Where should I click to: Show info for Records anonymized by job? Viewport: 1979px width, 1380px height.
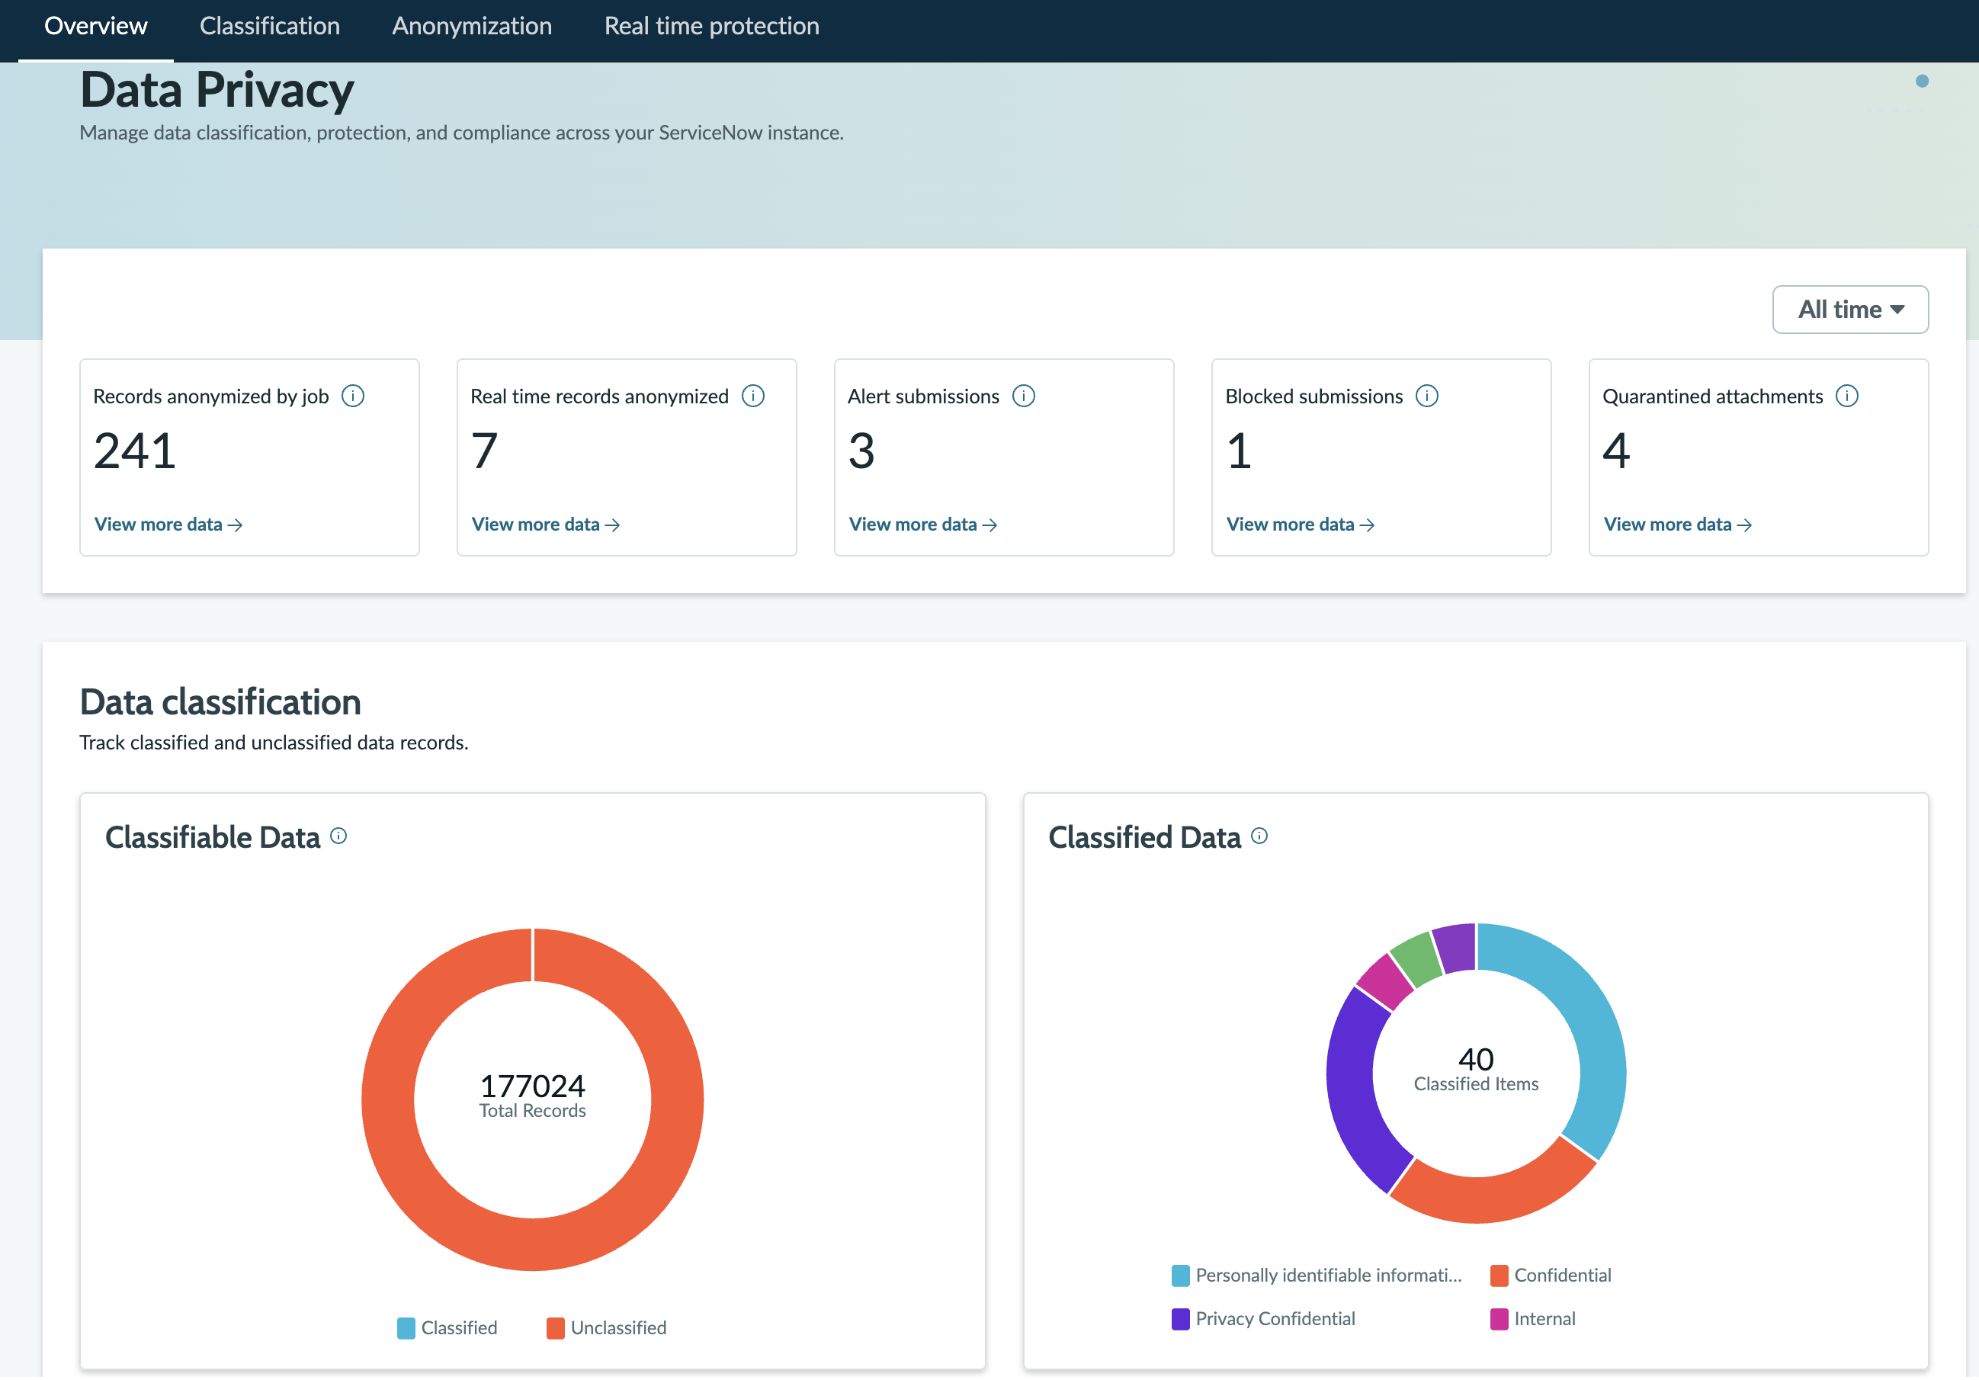tap(352, 396)
